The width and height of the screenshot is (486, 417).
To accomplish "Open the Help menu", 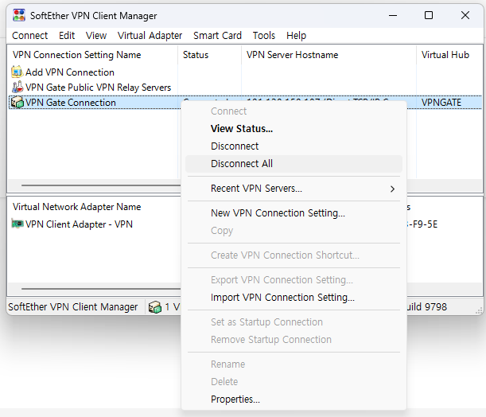I will pyautogui.click(x=296, y=35).
